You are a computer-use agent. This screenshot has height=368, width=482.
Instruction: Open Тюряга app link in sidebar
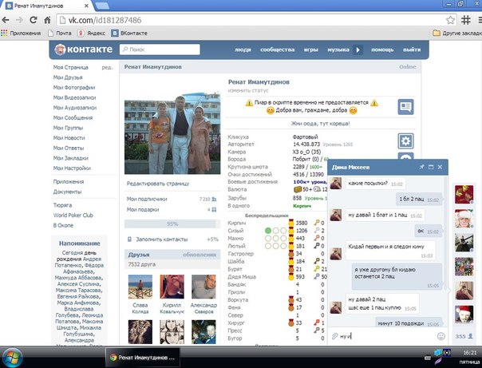tap(63, 205)
